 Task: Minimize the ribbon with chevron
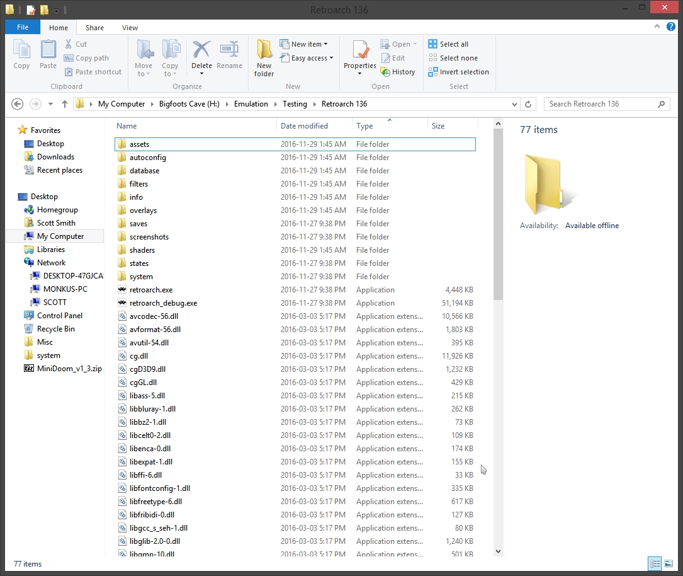(x=657, y=26)
